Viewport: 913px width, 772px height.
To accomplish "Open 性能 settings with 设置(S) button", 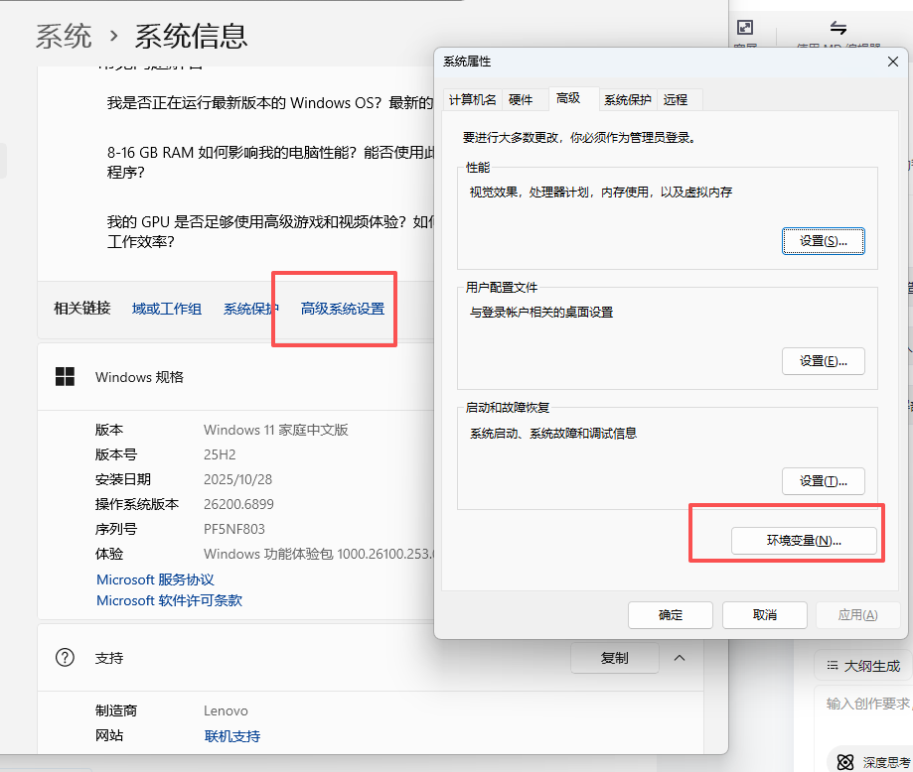I will click(x=823, y=241).
